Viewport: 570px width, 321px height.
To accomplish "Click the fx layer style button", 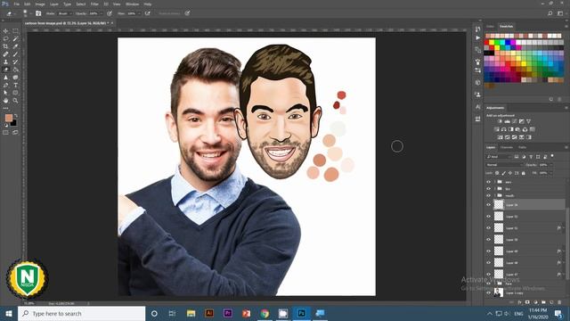I will click(x=519, y=302).
